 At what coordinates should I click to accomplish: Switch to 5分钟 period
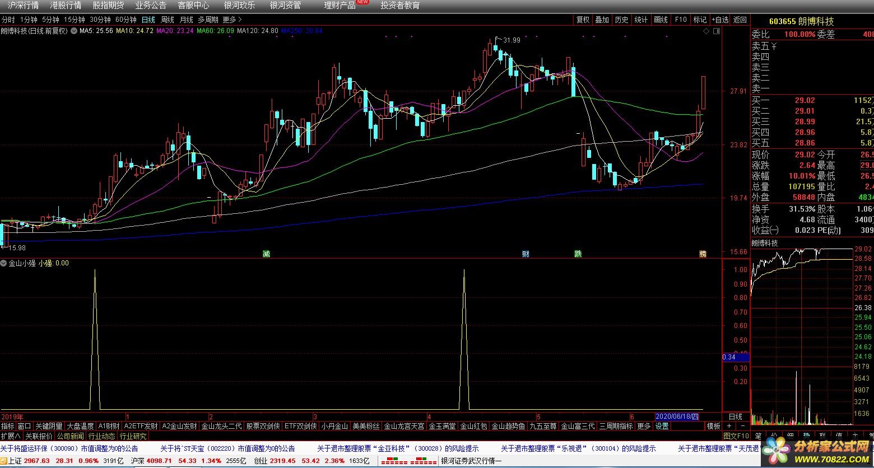click(x=50, y=20)
